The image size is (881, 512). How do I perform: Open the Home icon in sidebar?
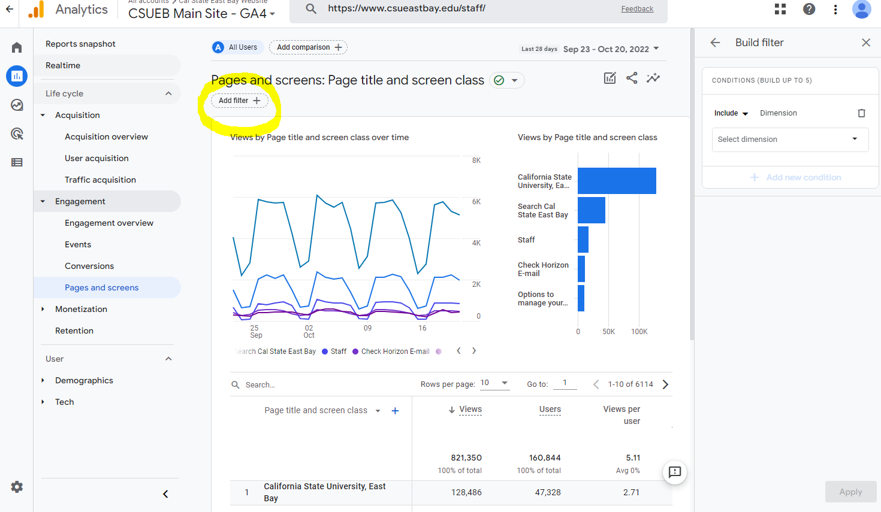pos(17,47)
